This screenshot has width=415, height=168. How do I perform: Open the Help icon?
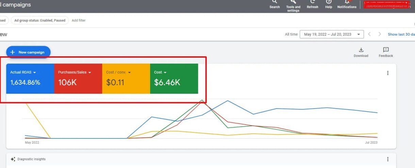(x=329, y=3)
